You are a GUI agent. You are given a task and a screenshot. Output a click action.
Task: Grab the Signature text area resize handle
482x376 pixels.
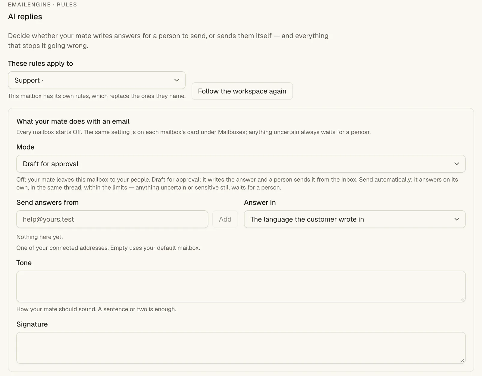(462, 361)
